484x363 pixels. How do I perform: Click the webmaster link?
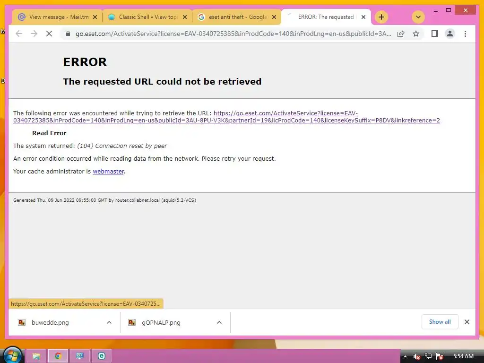(108, 171)
